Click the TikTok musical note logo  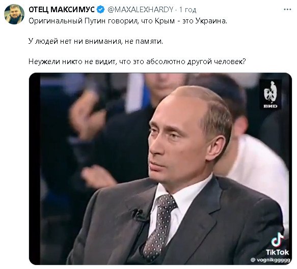278,240
